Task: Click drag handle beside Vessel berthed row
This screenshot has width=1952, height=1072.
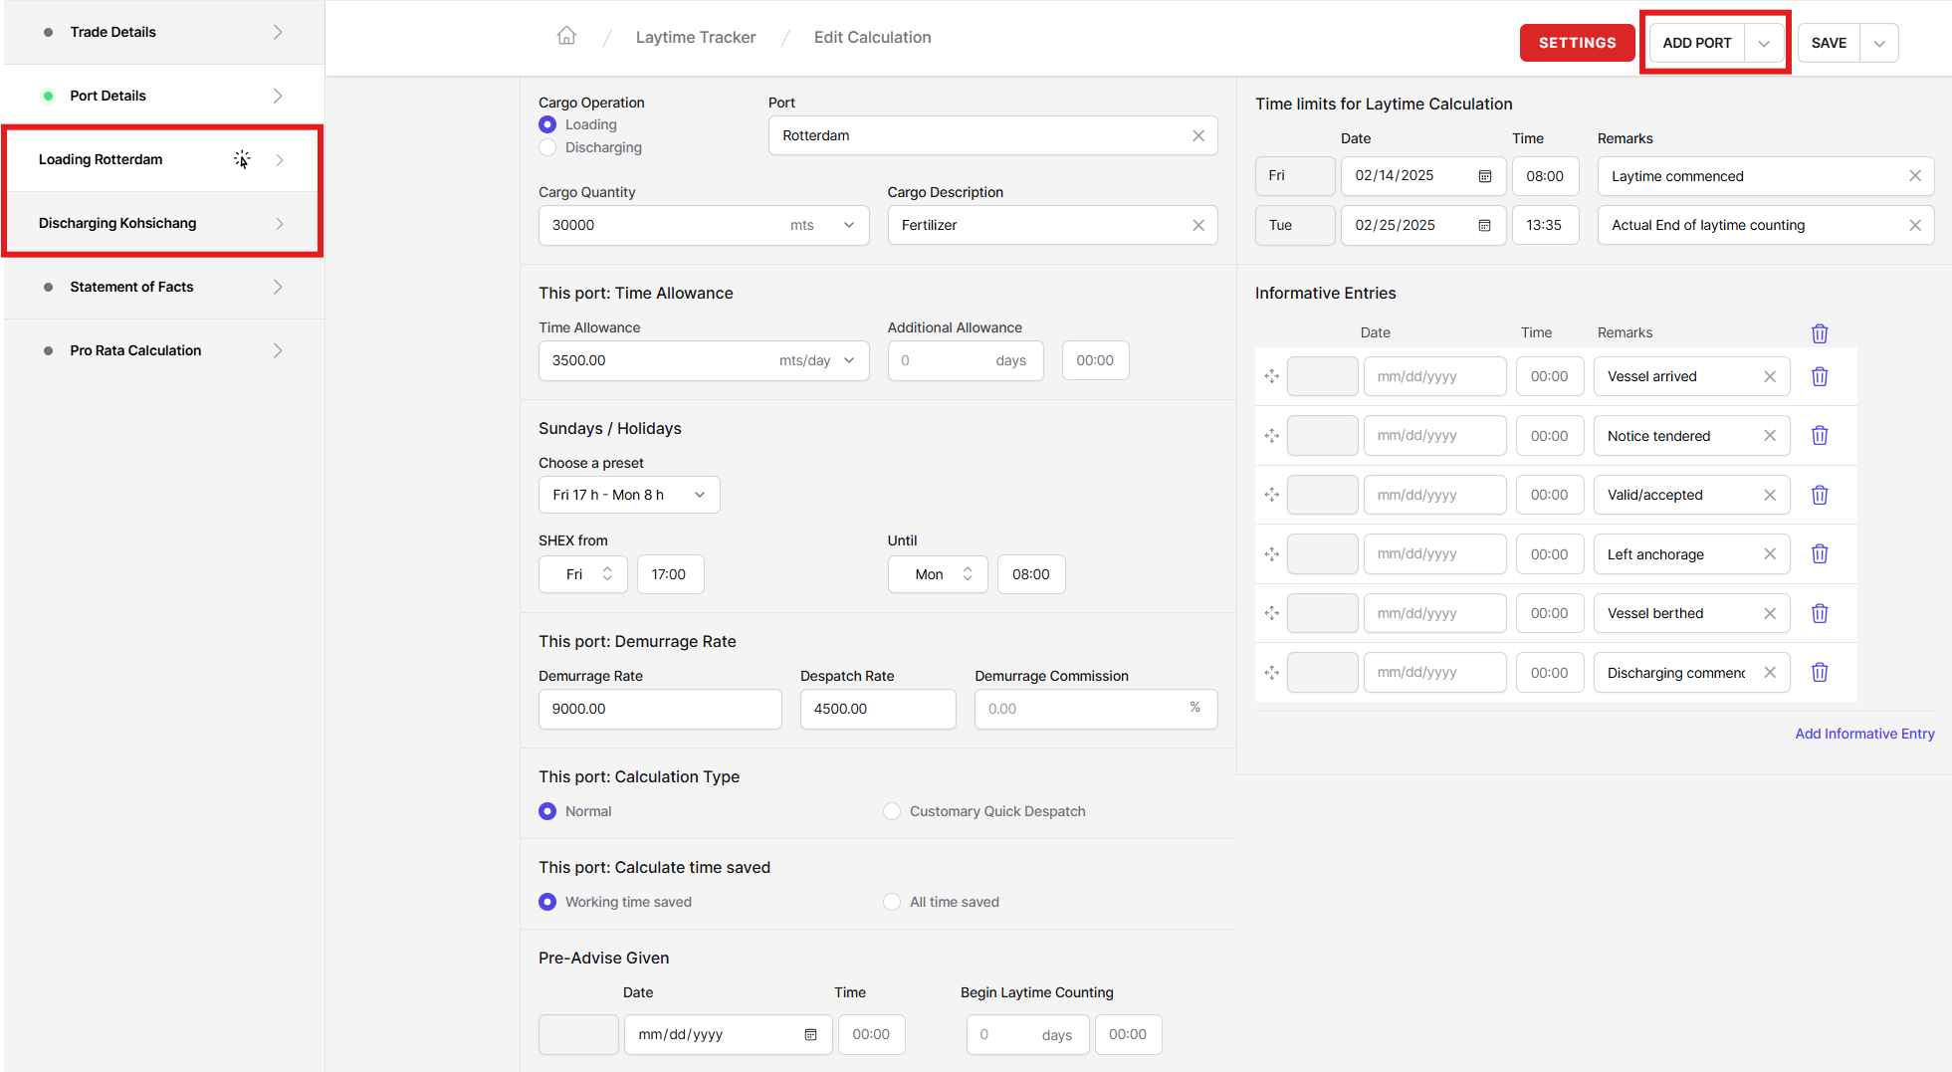Action: tap(1271, 613)
